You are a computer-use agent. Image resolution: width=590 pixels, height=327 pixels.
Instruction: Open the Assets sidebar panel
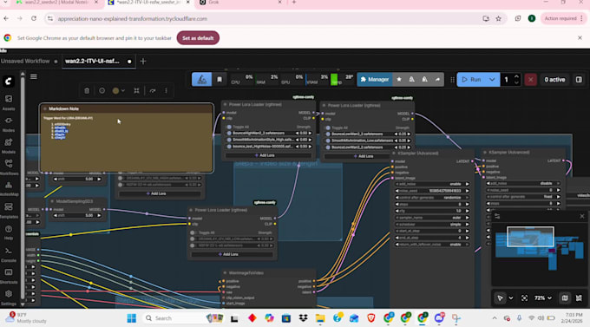(x=9, y=102)
